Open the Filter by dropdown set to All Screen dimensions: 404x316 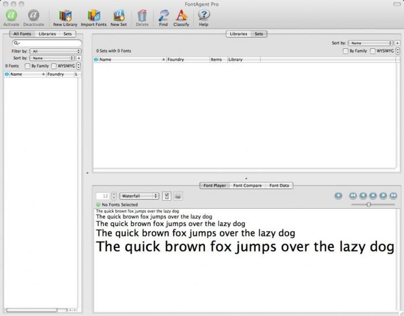pos(55,51)
